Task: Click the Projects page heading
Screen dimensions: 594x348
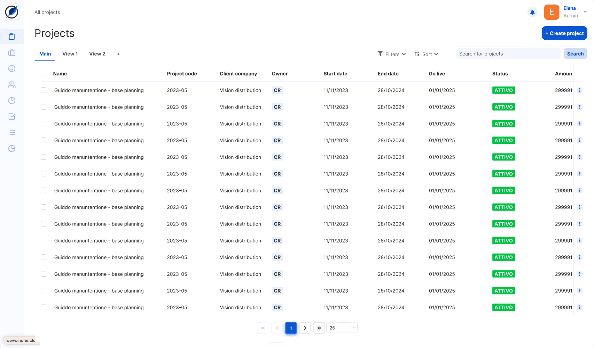Action: click(x=55, y=33)
